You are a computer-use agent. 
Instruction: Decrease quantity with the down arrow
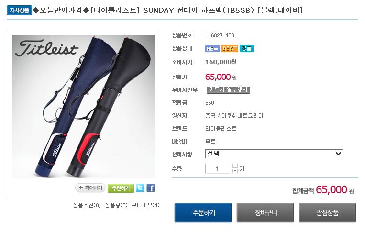click(x=235, y=171)
